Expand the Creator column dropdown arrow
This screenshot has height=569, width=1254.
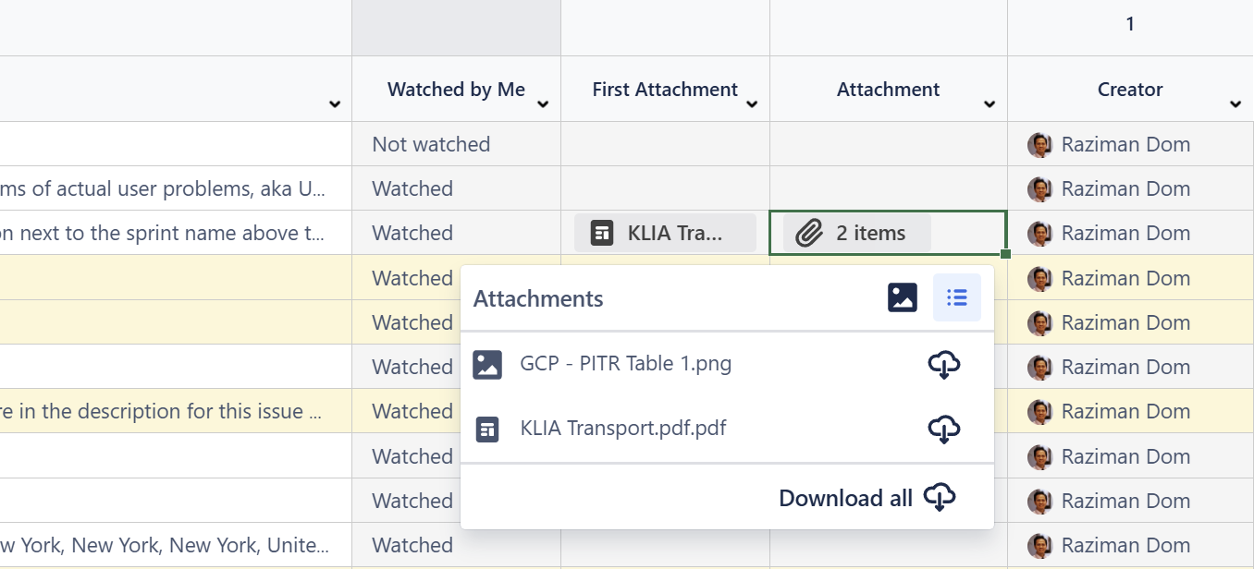point(1236,104)
